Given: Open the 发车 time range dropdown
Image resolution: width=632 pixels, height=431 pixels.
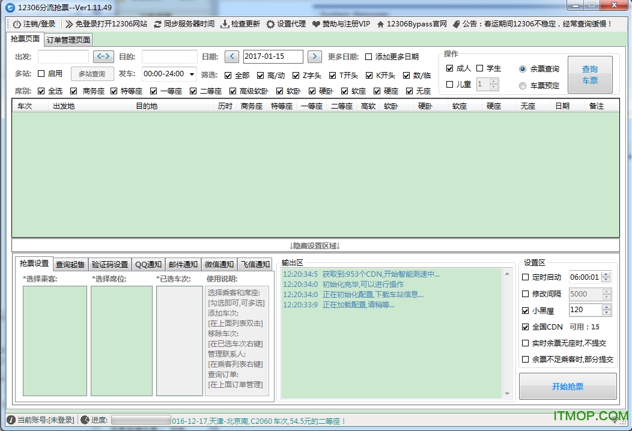Looking at the screenshot, I should pos(192,74).
